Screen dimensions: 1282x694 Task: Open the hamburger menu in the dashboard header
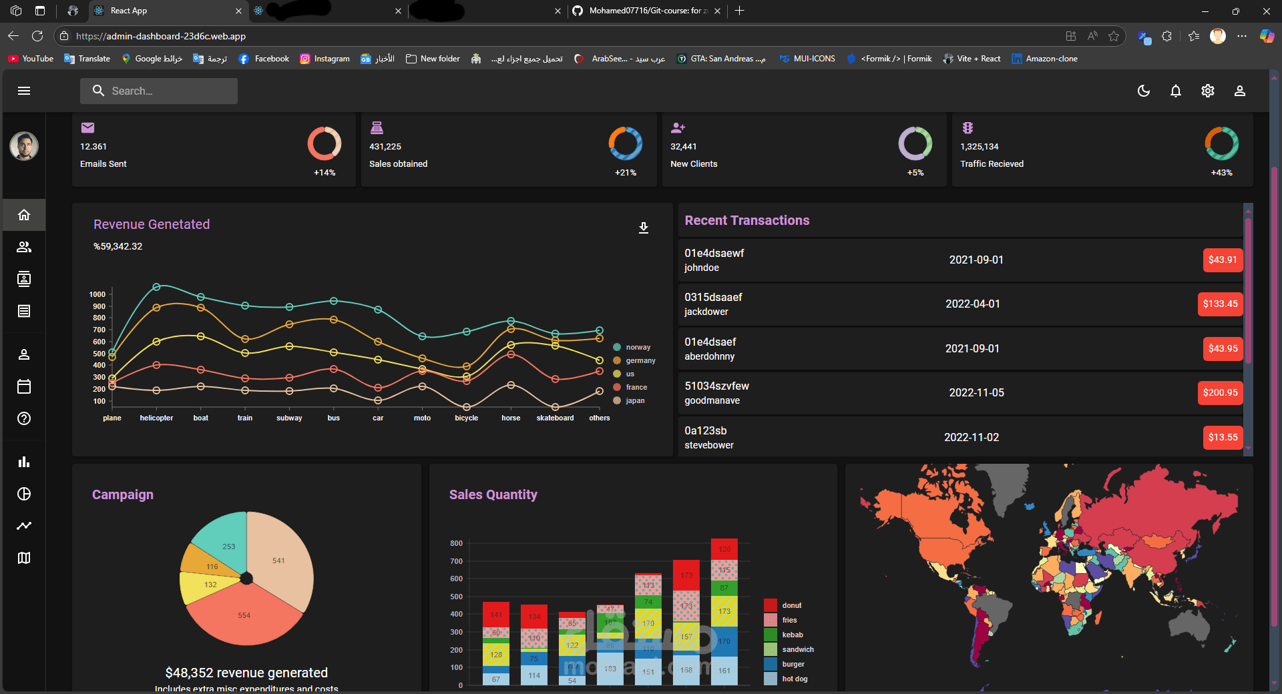click(24, 91)
